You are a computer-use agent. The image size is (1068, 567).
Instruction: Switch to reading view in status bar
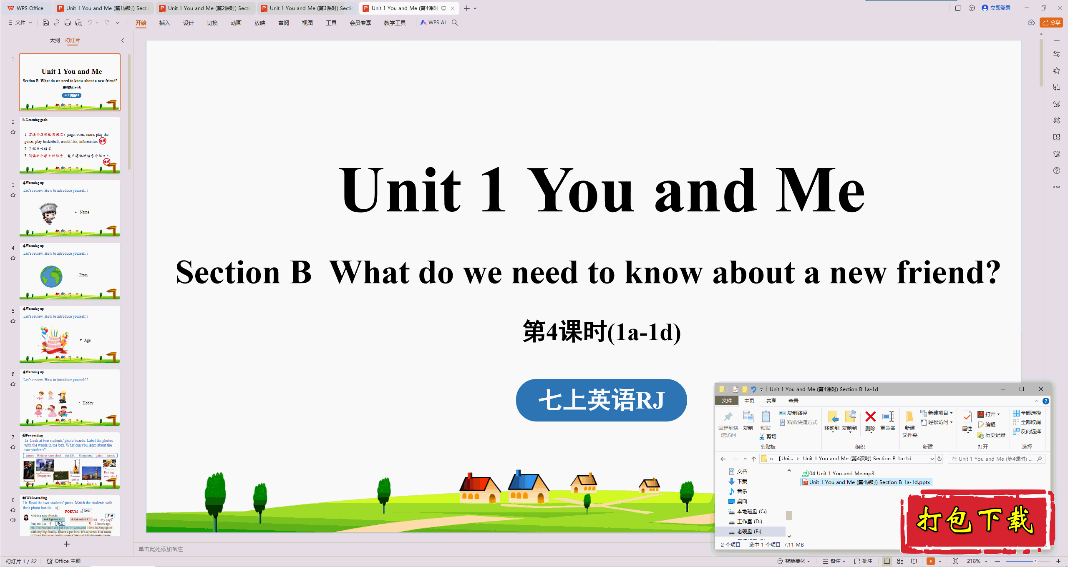pos(914,561)
